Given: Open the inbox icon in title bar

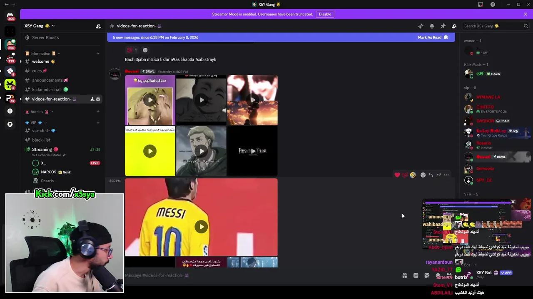Looking at the screenshot, I should [x=481, y=4].
